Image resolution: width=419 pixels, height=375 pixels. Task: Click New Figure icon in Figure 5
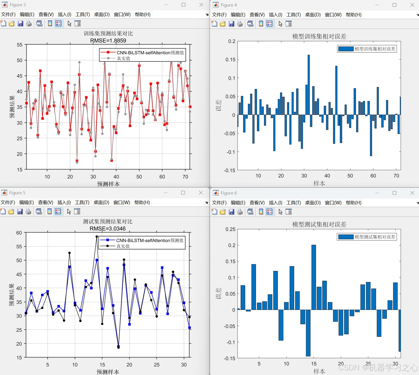3,212
